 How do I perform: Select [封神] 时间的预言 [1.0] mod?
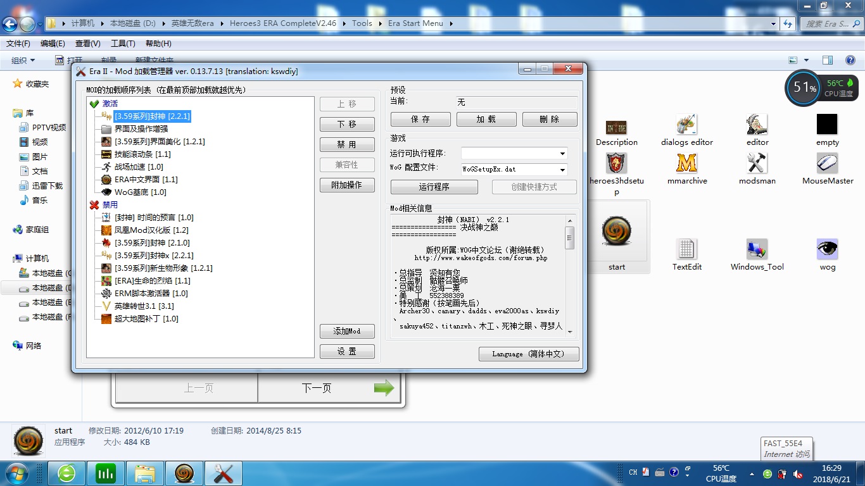[154, 217]
